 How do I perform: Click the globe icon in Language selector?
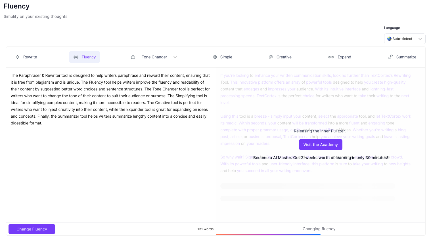(389, 39)
